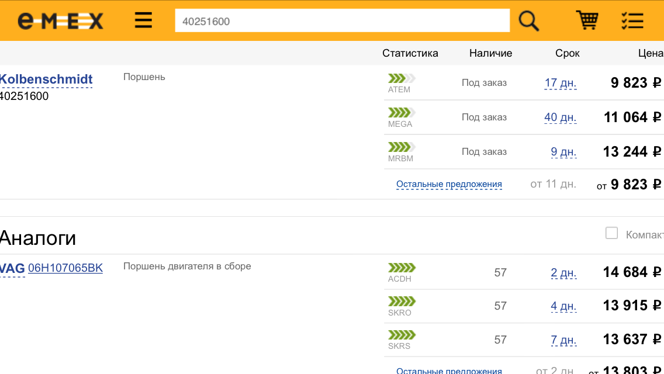Open the Kolbenschmidt brand link
The image size is (664, 374).
tap(46, 79)
